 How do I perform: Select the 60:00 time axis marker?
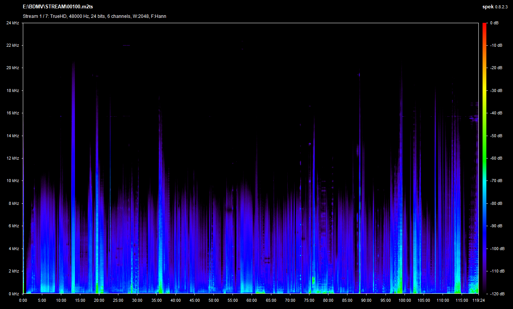coord(252,300)
